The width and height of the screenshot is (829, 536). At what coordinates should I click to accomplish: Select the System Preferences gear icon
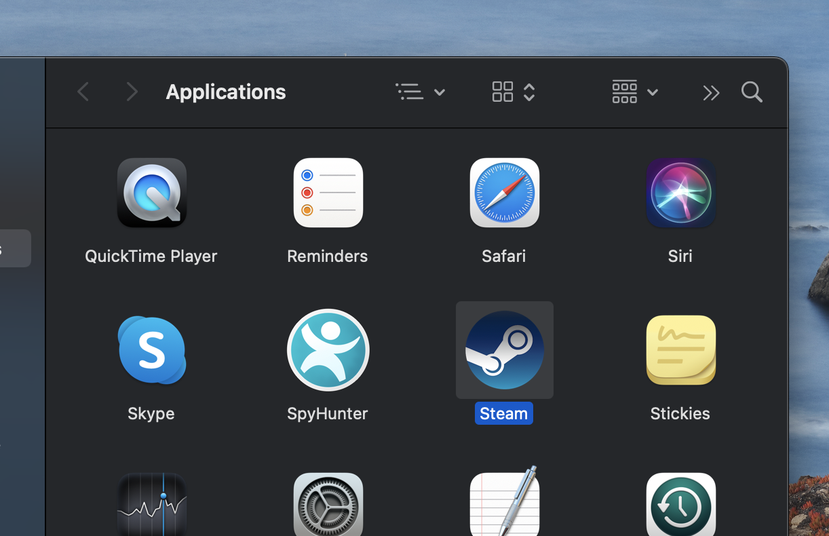coord(328,504)
